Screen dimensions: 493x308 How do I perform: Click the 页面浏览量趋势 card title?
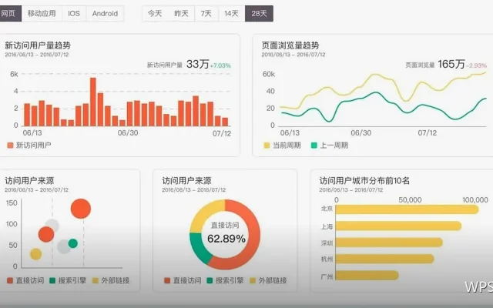[290, 45]
